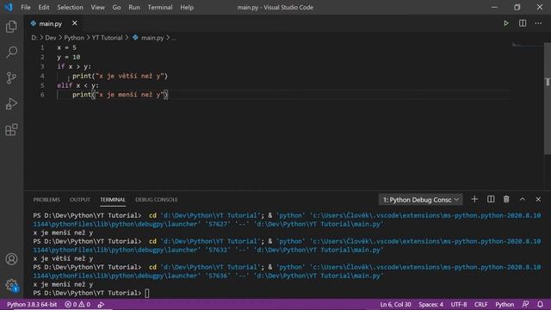Open the Explorer view in activity bar
Viewport: 551px width, 310px height.
[11, 27]
